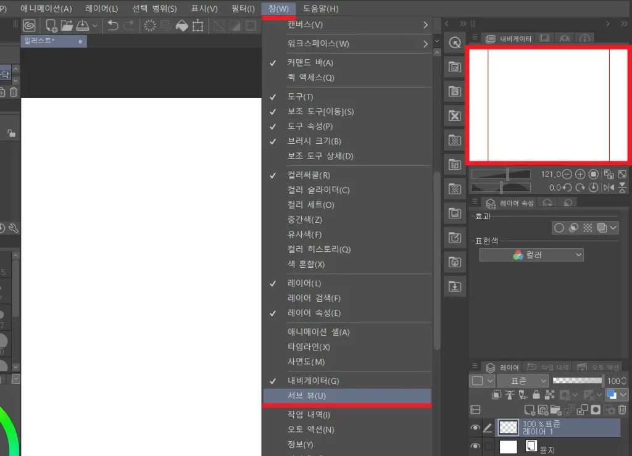Click the Zoom in plus icon in navigator
Viewport: 632px width, 456px height.
click(580, 175)
